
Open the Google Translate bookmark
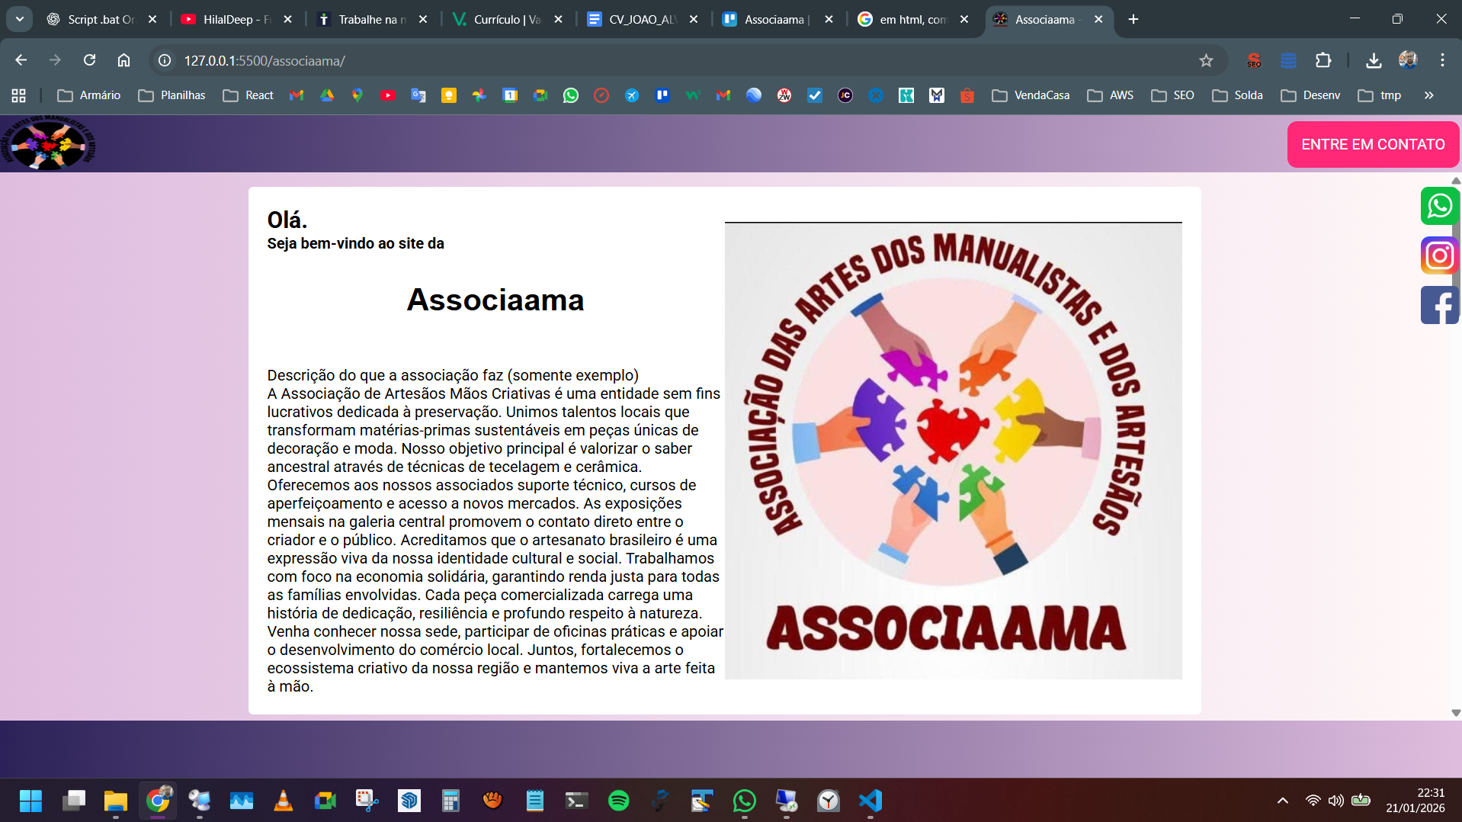[x=418, y=95]
